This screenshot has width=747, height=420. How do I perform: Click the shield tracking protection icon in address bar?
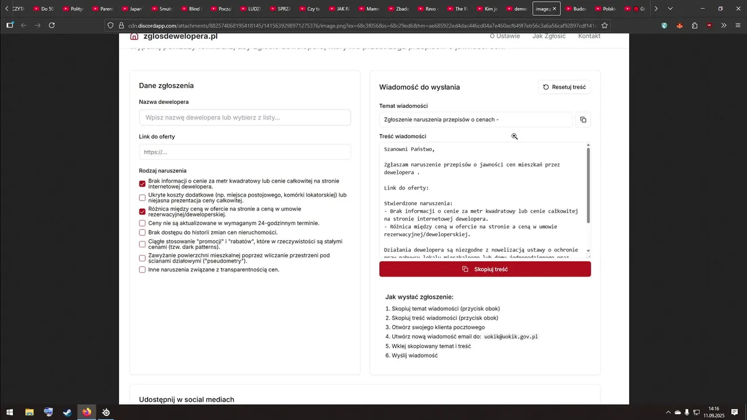(x=111, y=26)
